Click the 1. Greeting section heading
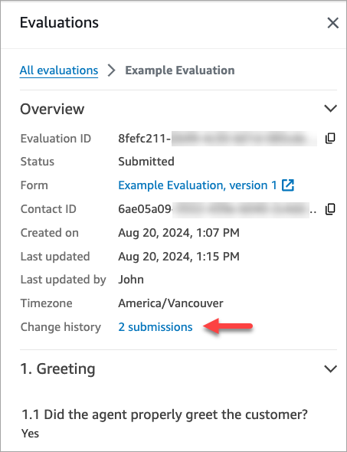347x452 pixels. (x=57, y=368)
